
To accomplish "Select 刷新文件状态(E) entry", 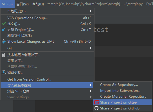I will 48,36.
